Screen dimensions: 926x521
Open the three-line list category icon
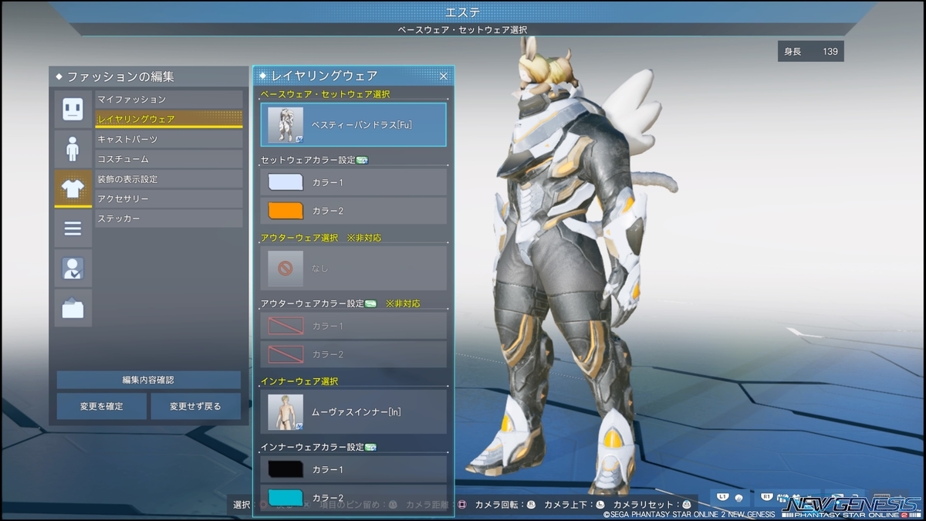[x=73, y=228]
